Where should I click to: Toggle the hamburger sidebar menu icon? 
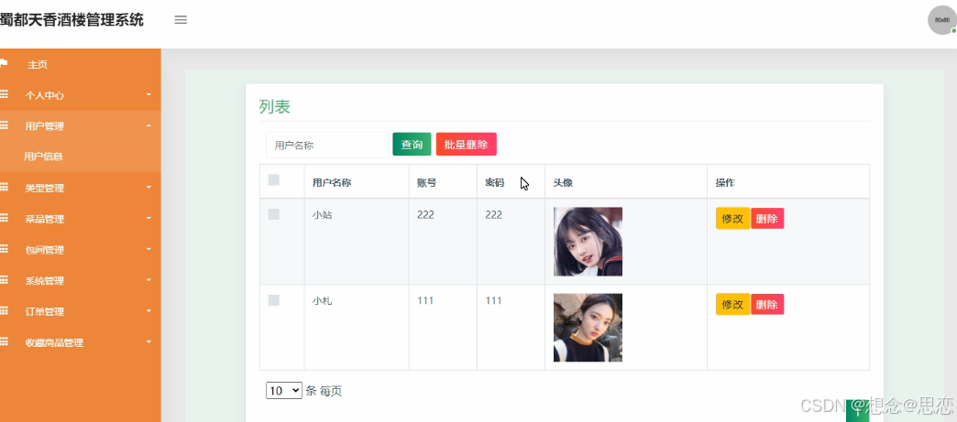tap(181, 19)
